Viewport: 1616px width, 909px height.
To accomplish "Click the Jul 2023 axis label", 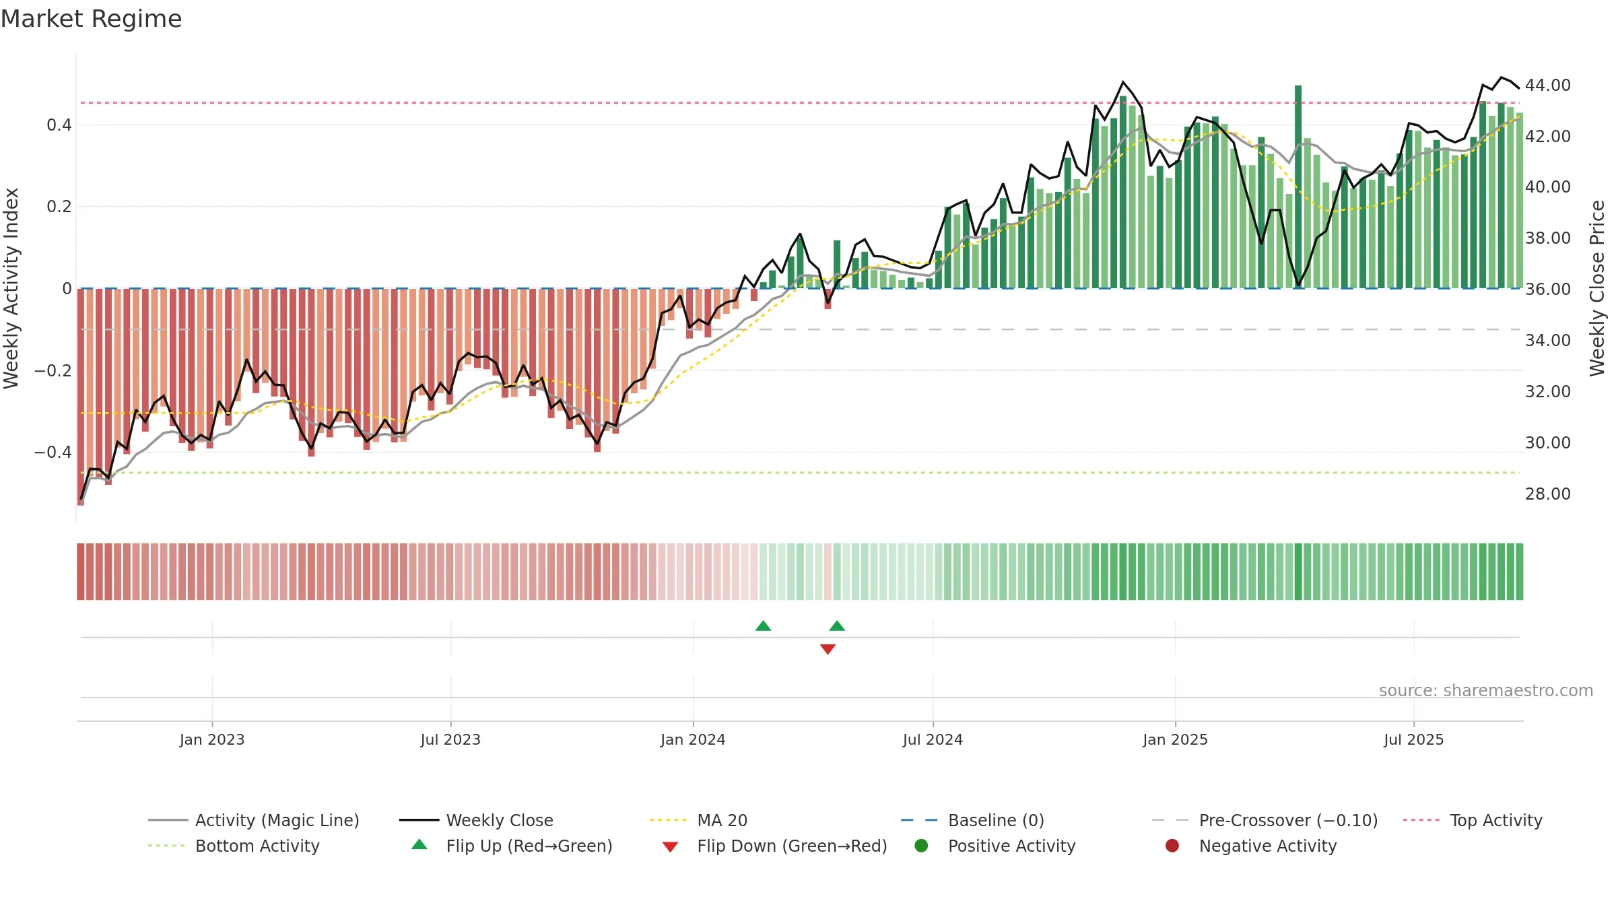I will pyautogui.click(x=450, y=740).
